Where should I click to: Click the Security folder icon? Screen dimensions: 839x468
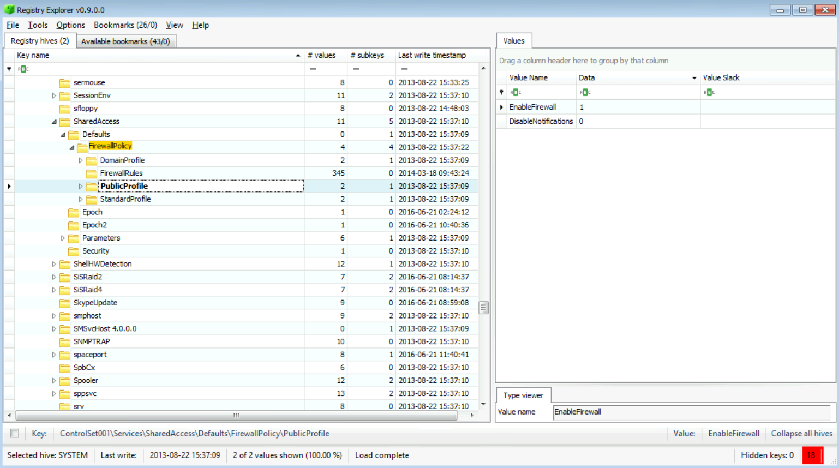(x=73, y=251)
